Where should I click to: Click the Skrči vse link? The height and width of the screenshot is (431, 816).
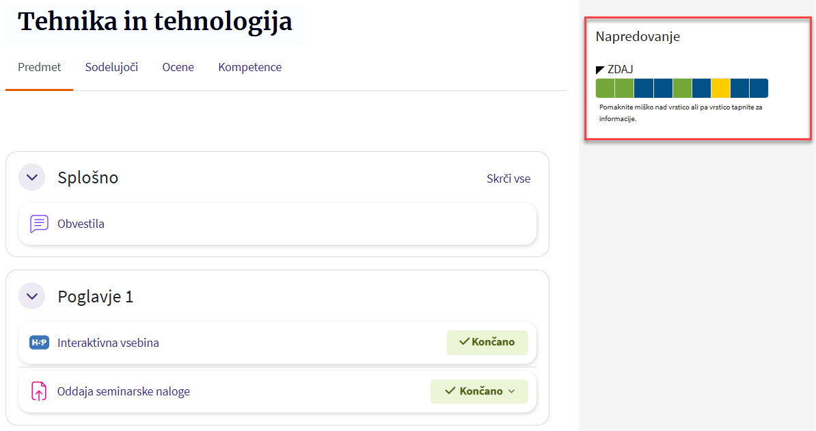tap(508, 179)
